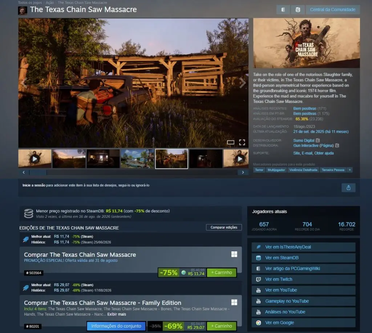Select the Terceira Pessoa tag

click(x=333, y=170)
